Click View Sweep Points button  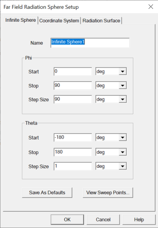108,193
